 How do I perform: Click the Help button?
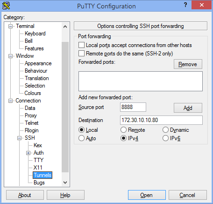click(x=65, y=195)
